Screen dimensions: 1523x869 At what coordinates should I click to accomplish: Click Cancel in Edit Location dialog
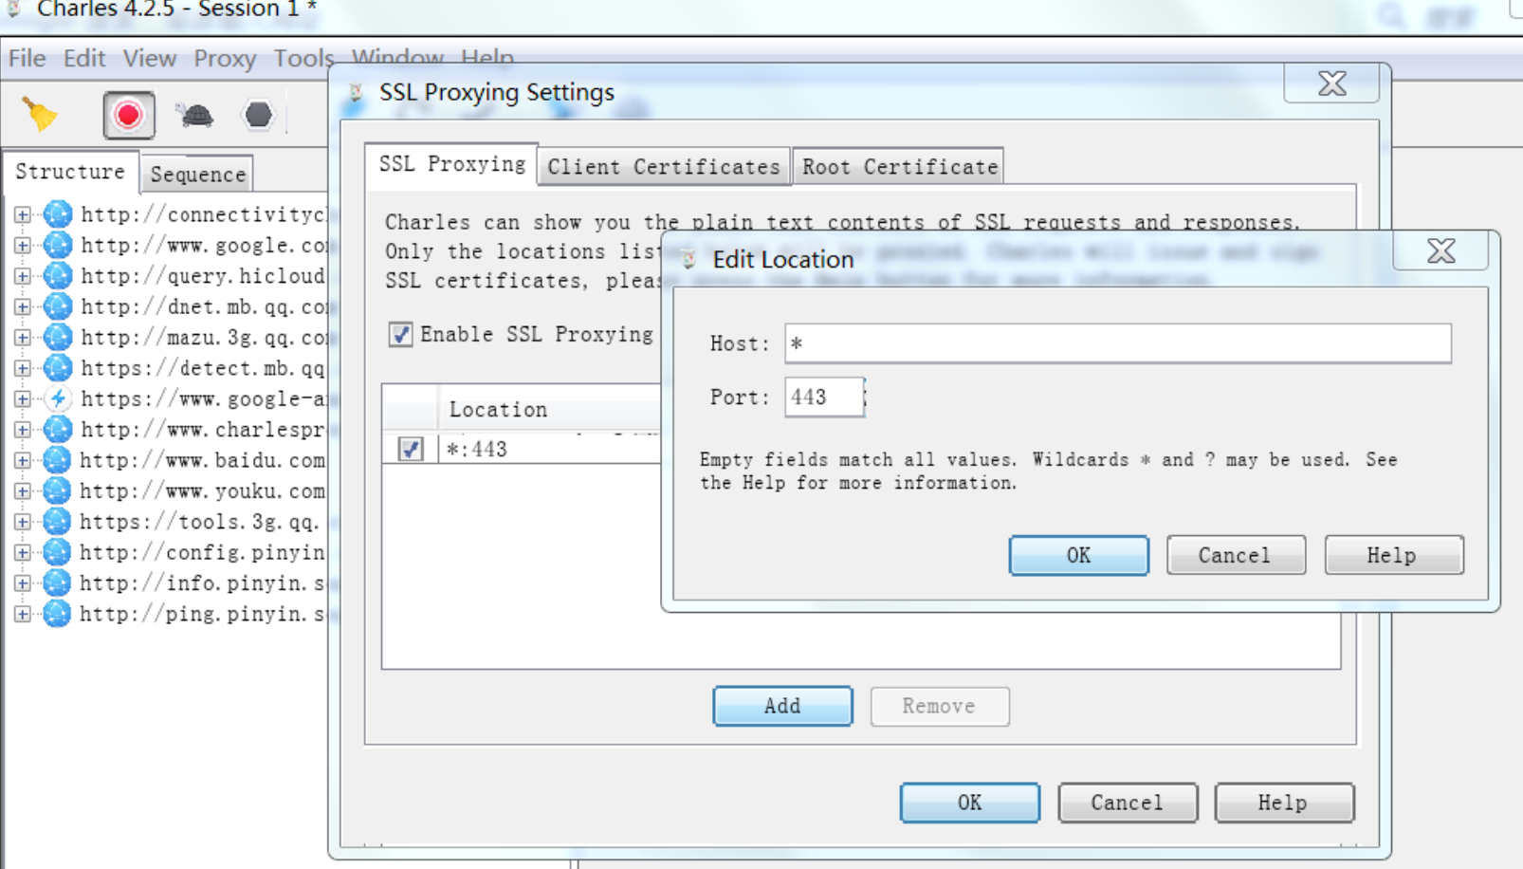point(1235,555)
